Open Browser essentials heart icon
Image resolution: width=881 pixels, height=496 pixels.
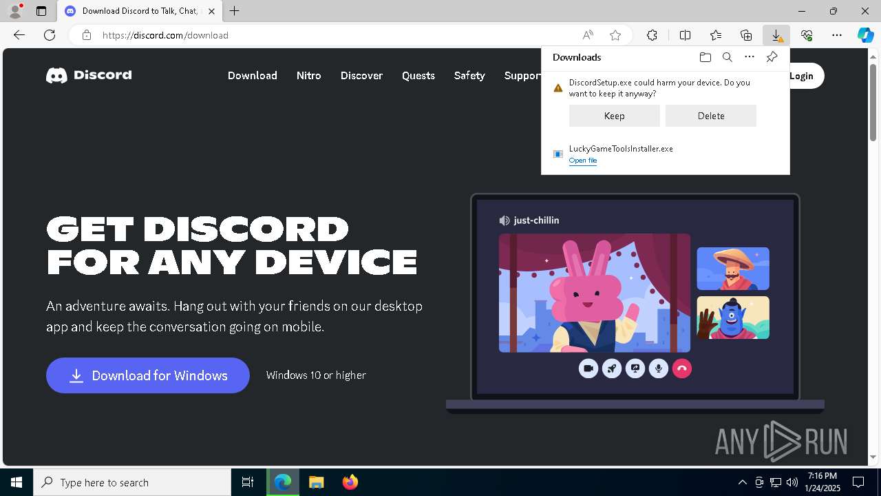point(807,35)
